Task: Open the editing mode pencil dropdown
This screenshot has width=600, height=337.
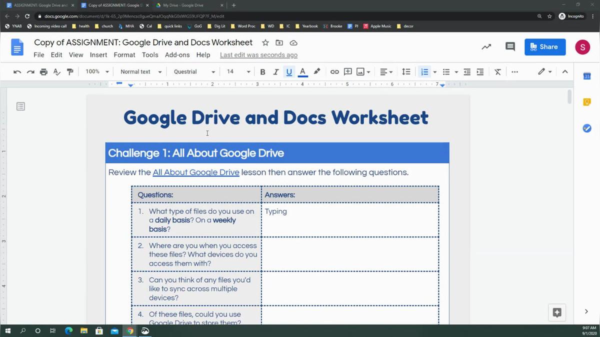Action: (x=544, y=72)
